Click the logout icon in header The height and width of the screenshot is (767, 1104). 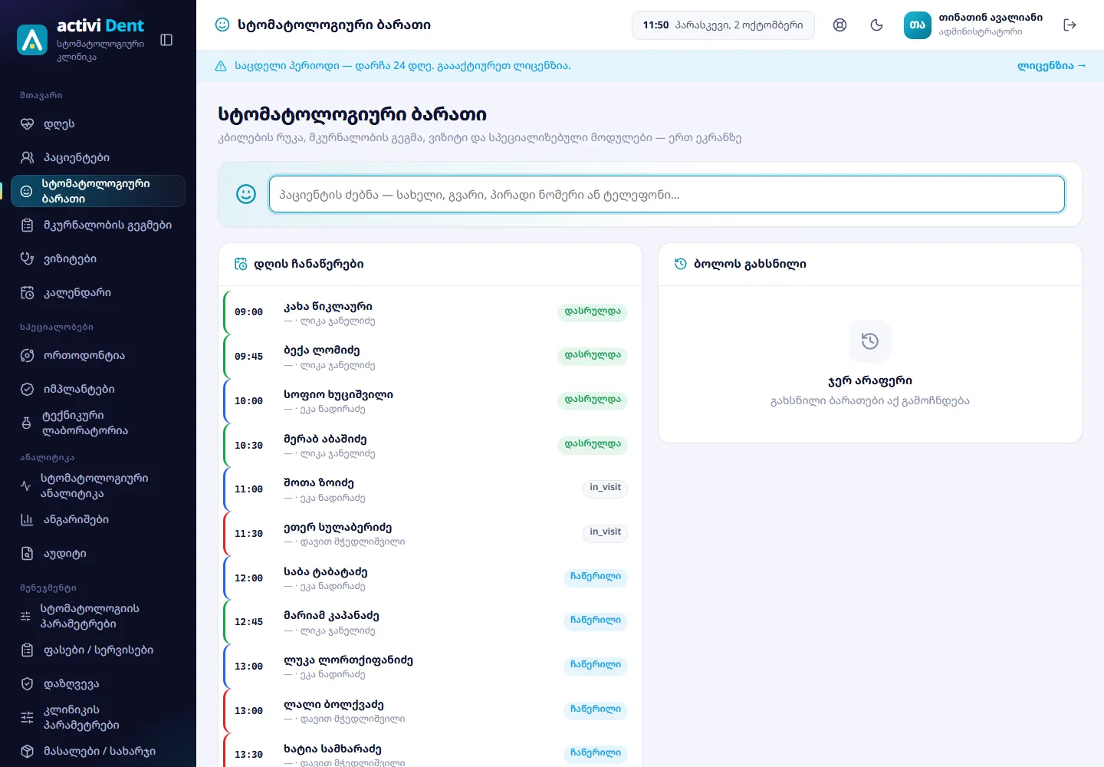click(x=1070, y=25)
